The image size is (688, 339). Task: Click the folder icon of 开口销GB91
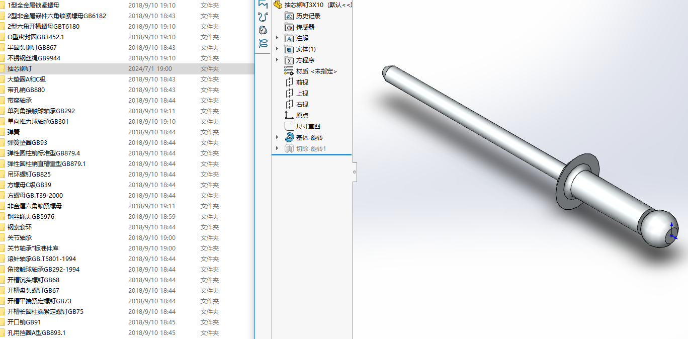tap(2, 322)
